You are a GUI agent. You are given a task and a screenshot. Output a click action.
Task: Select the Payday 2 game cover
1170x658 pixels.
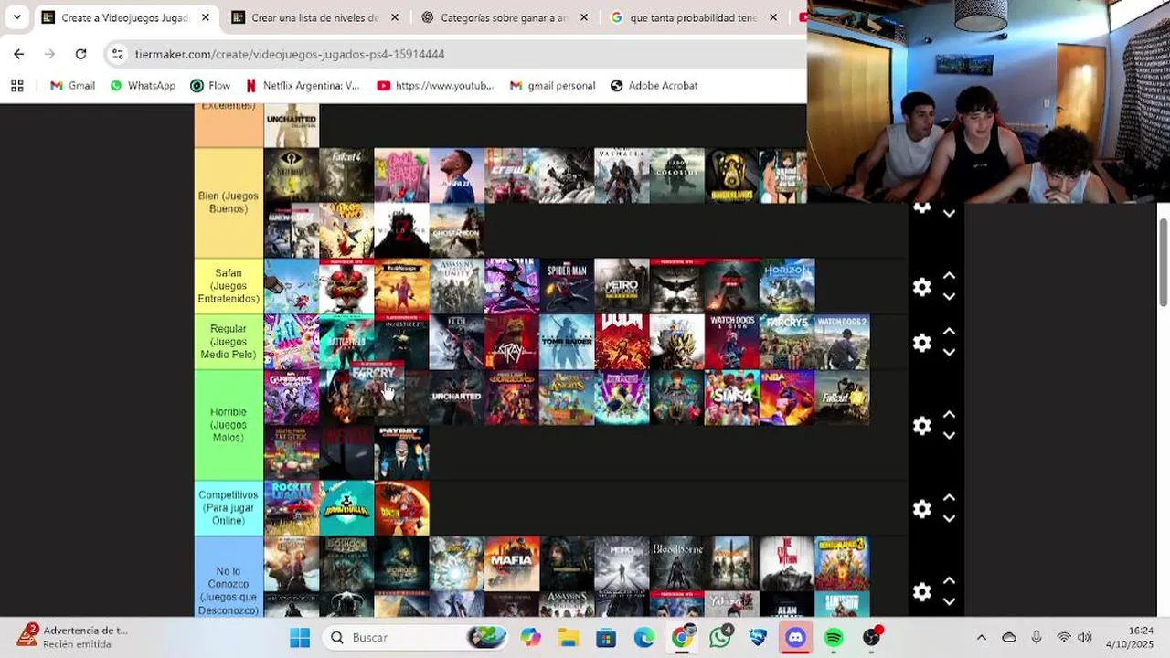(x=401, y=452)
